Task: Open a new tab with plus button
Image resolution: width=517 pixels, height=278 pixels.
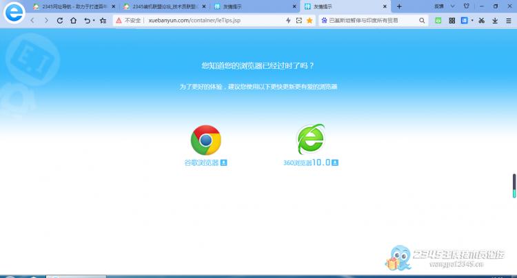Action: pos(399,7)
